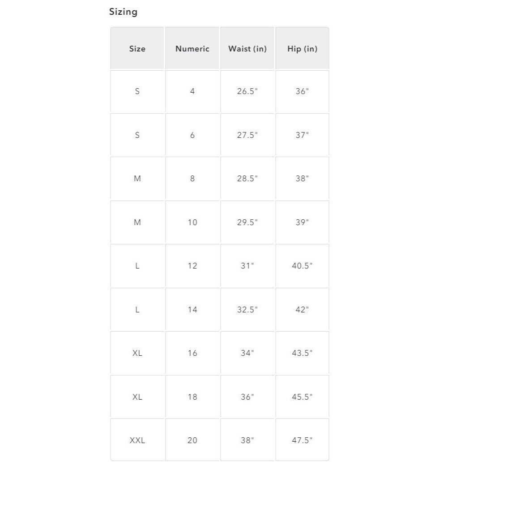Click numeric size 4 cell

pyautogui.click(x=192, y=91)
